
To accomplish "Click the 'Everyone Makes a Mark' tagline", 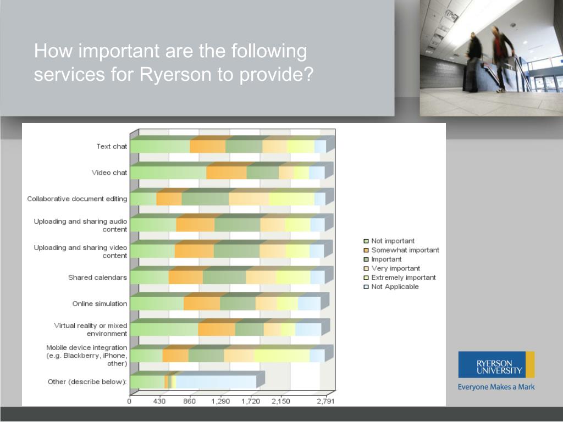I will tap(496, 387).
